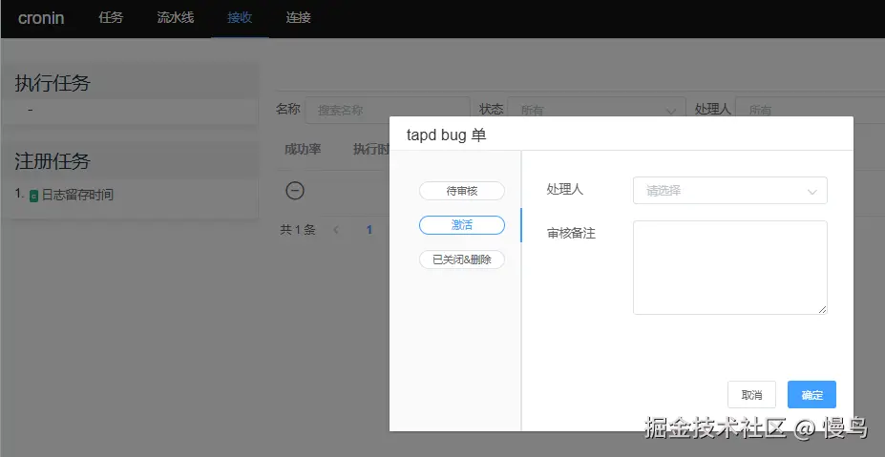Click the 注册任务 panel heading
The width and height of the screenshot is (885, 457).
[x=53, y=161]
